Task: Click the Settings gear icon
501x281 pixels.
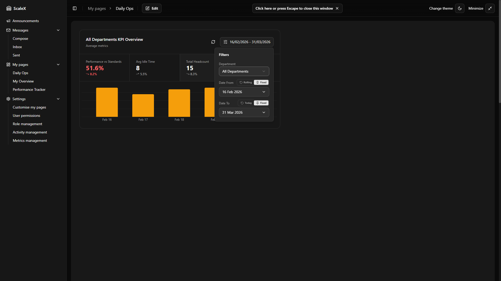Action: coord(8,99)
